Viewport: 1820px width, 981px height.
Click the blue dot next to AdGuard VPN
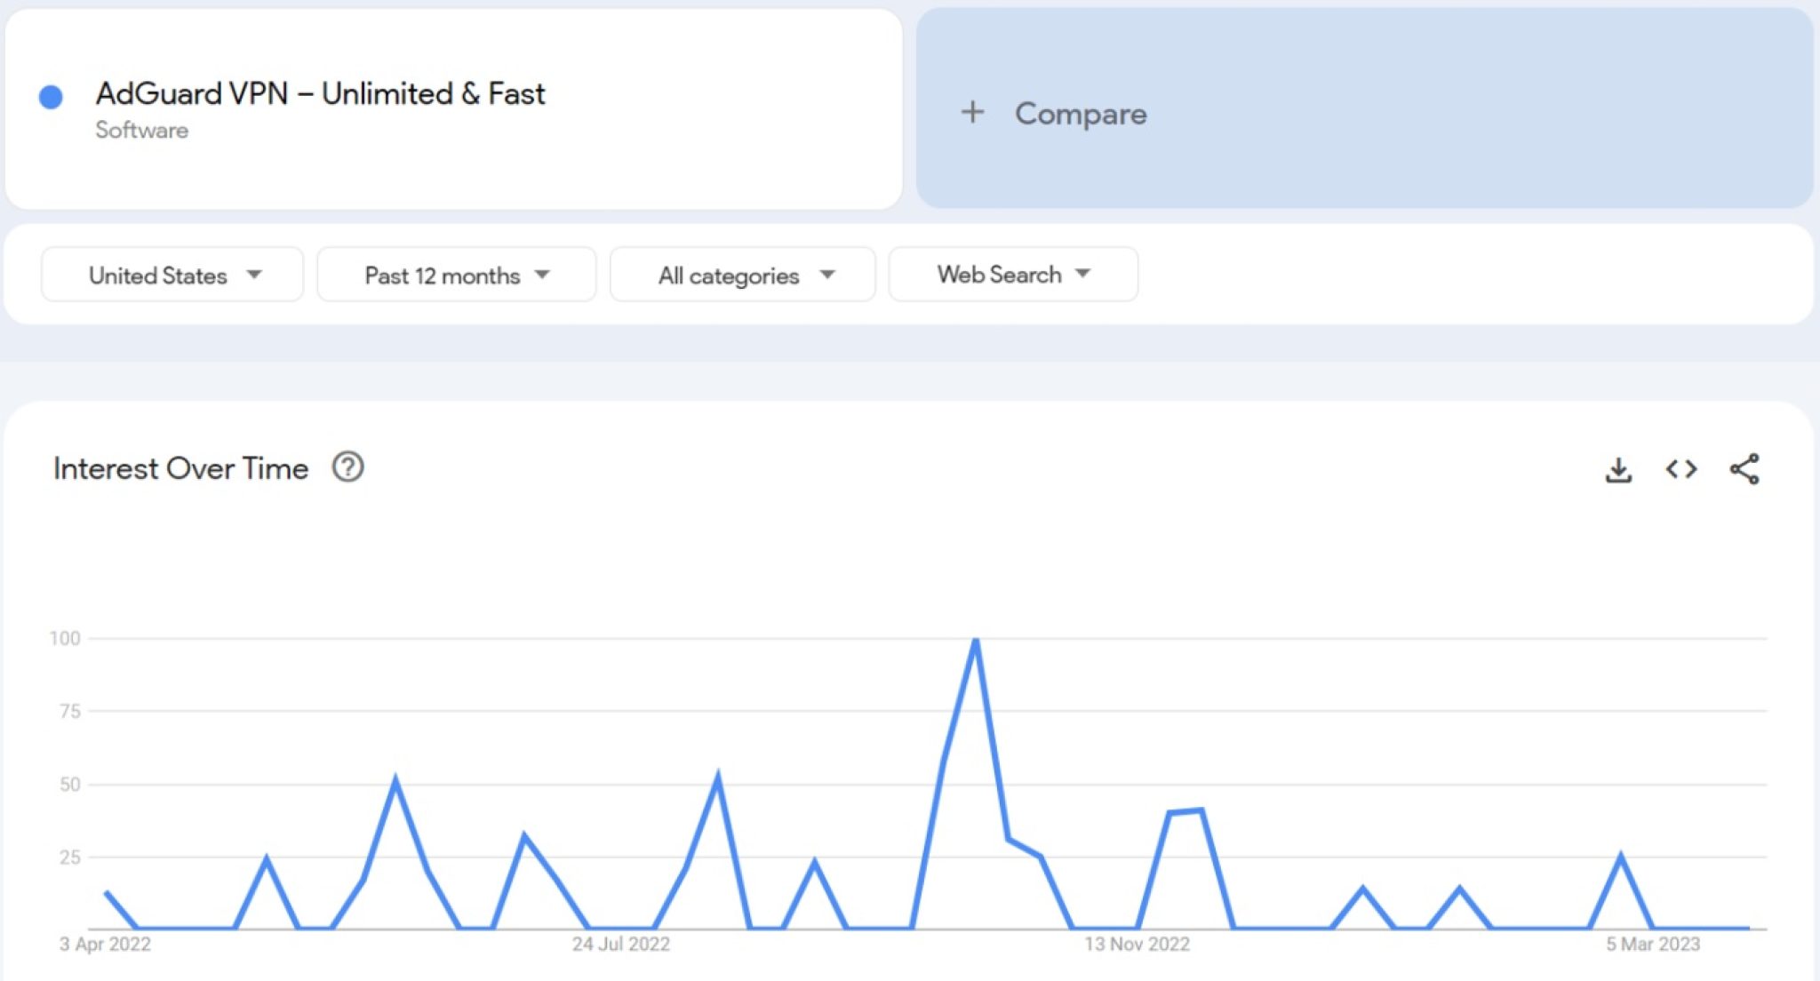point(52,97)
